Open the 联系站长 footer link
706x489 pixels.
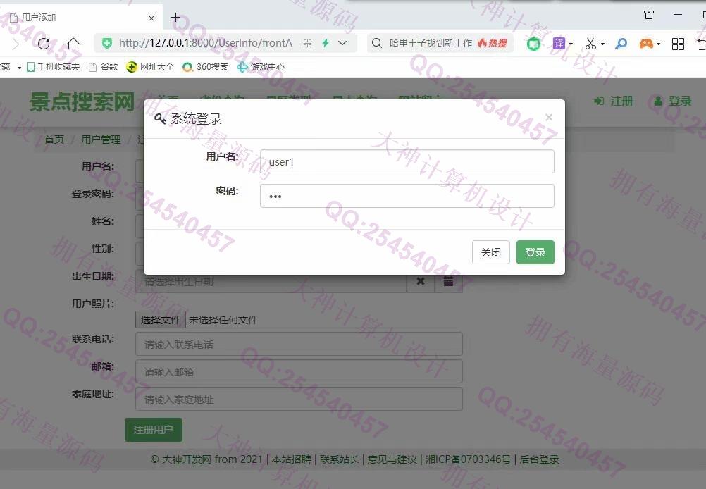pyautogui.click(x=339, y=459)
